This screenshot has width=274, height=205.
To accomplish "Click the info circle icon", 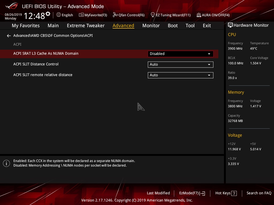I will click(6, 163).
